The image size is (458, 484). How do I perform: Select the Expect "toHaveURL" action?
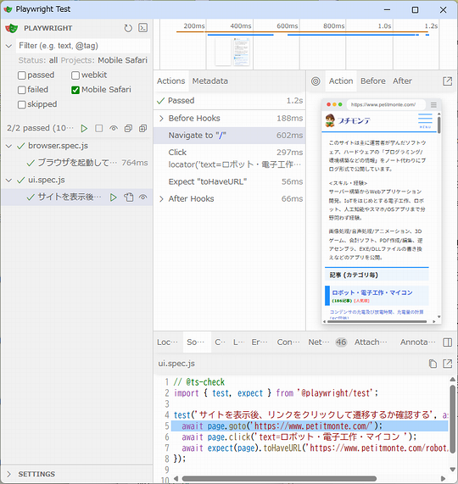[x=230, y=181]
